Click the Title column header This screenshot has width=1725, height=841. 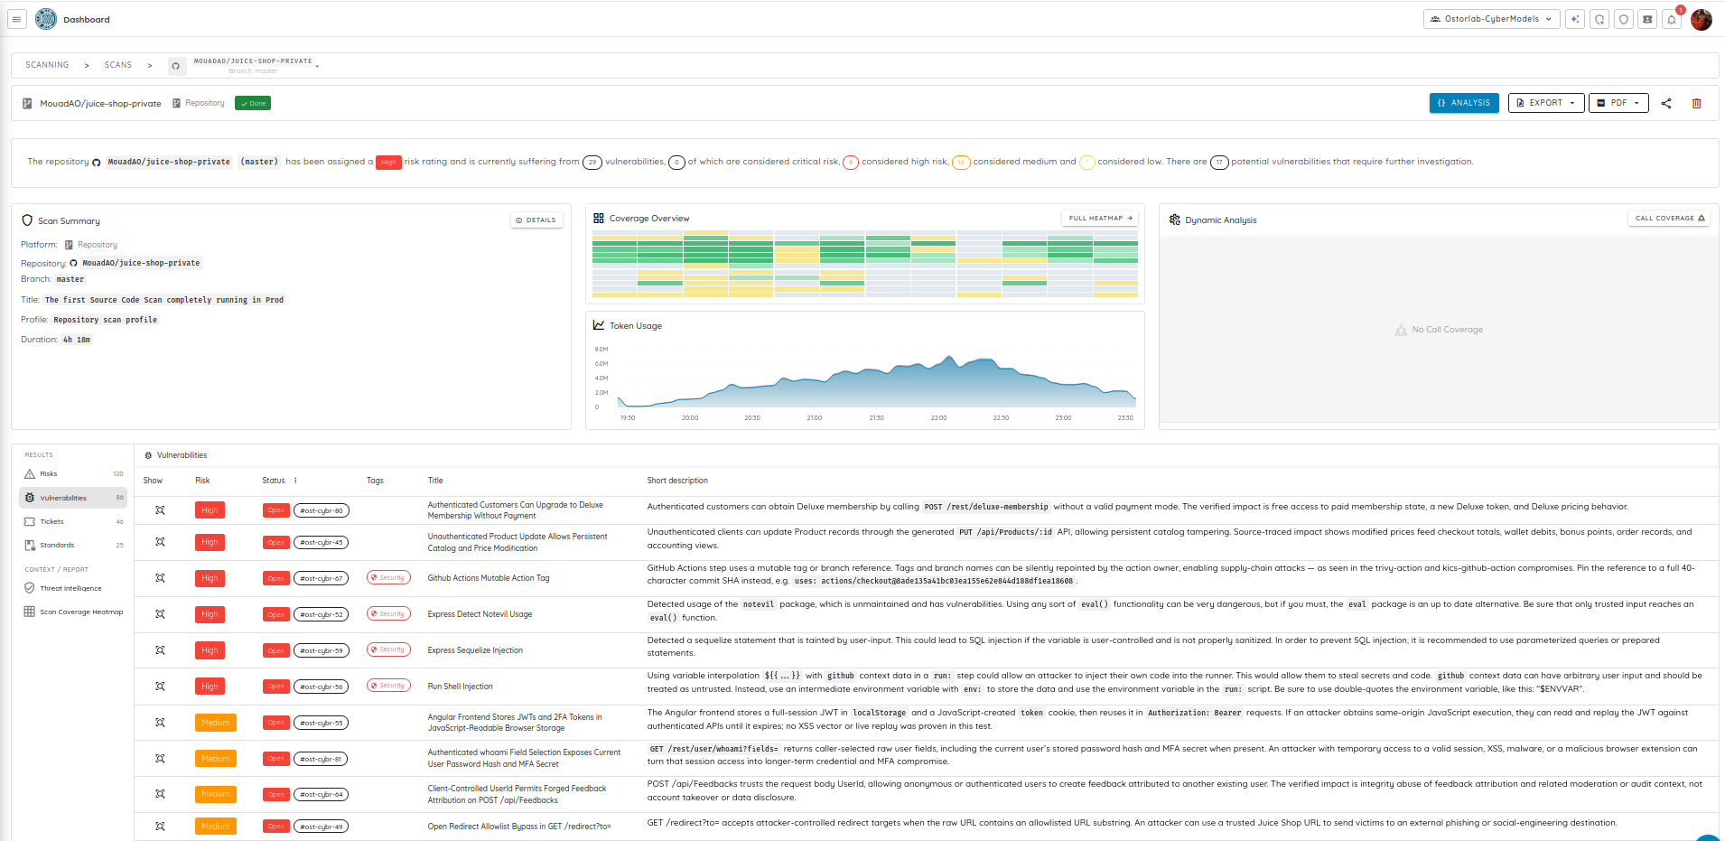pyautogui.click(x=435, y=481)
